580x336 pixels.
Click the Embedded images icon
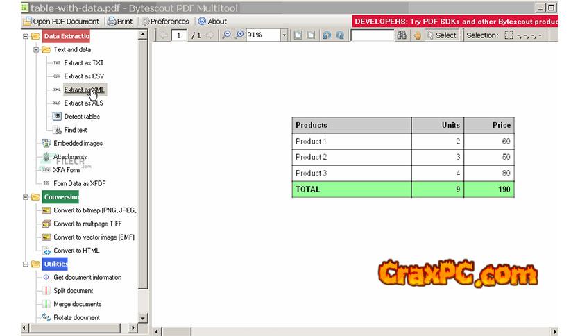(x=46, y=144)
